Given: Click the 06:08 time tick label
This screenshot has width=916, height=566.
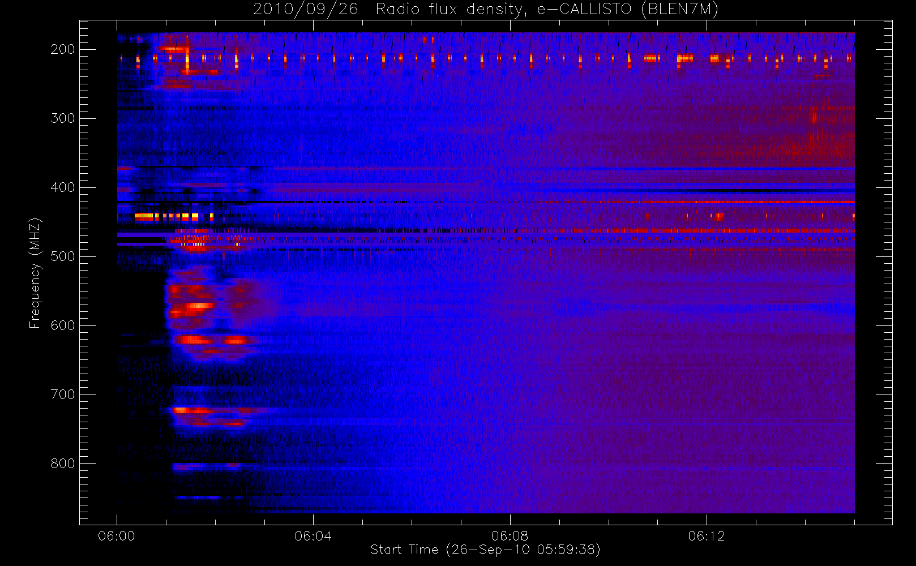Looking at the screenshot, I should click(x=510, y=536).
